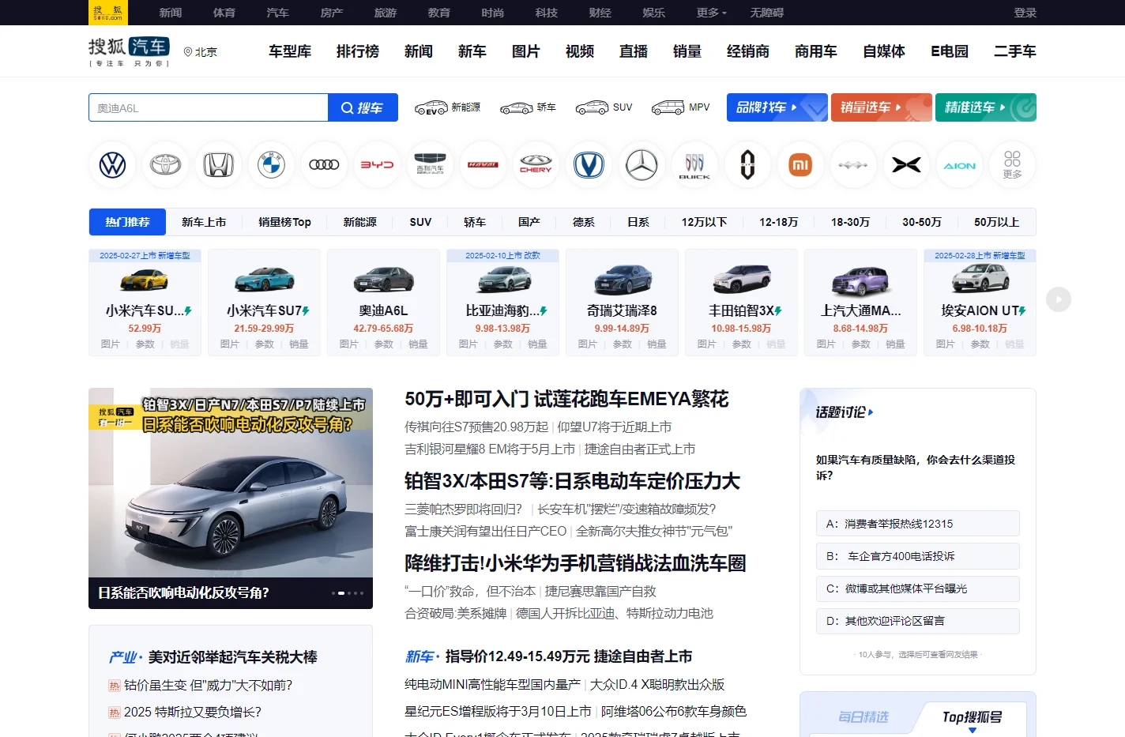Click the Sohu logo in top bar

(108, 13)
